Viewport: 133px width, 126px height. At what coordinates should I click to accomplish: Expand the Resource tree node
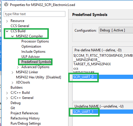[x=7, y=21]
